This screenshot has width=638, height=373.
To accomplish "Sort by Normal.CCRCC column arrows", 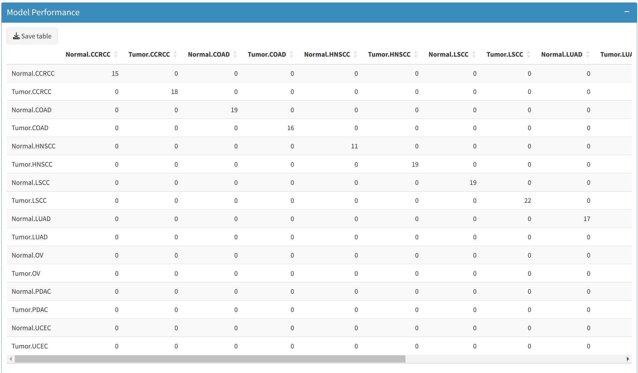I will (116, 54).
